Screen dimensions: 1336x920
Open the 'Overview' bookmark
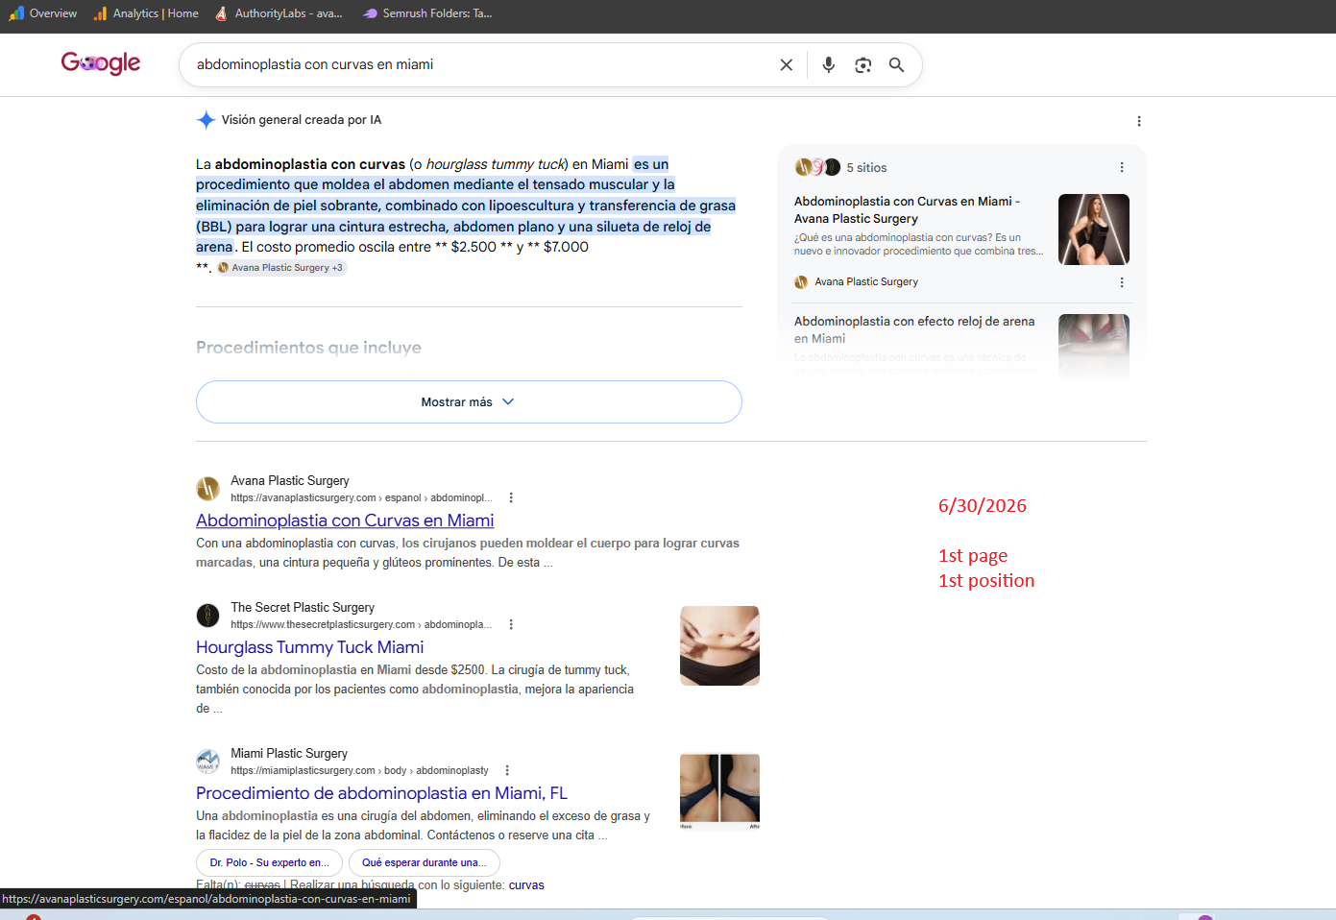click(x=43, y=13)
